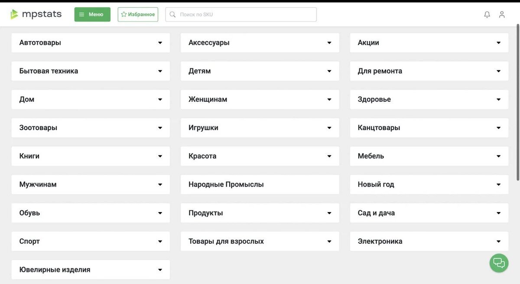Expand Бытовая техника arrow
This screenshot has width=520, height=284.
pyautogui.click(x=160, y=71)
